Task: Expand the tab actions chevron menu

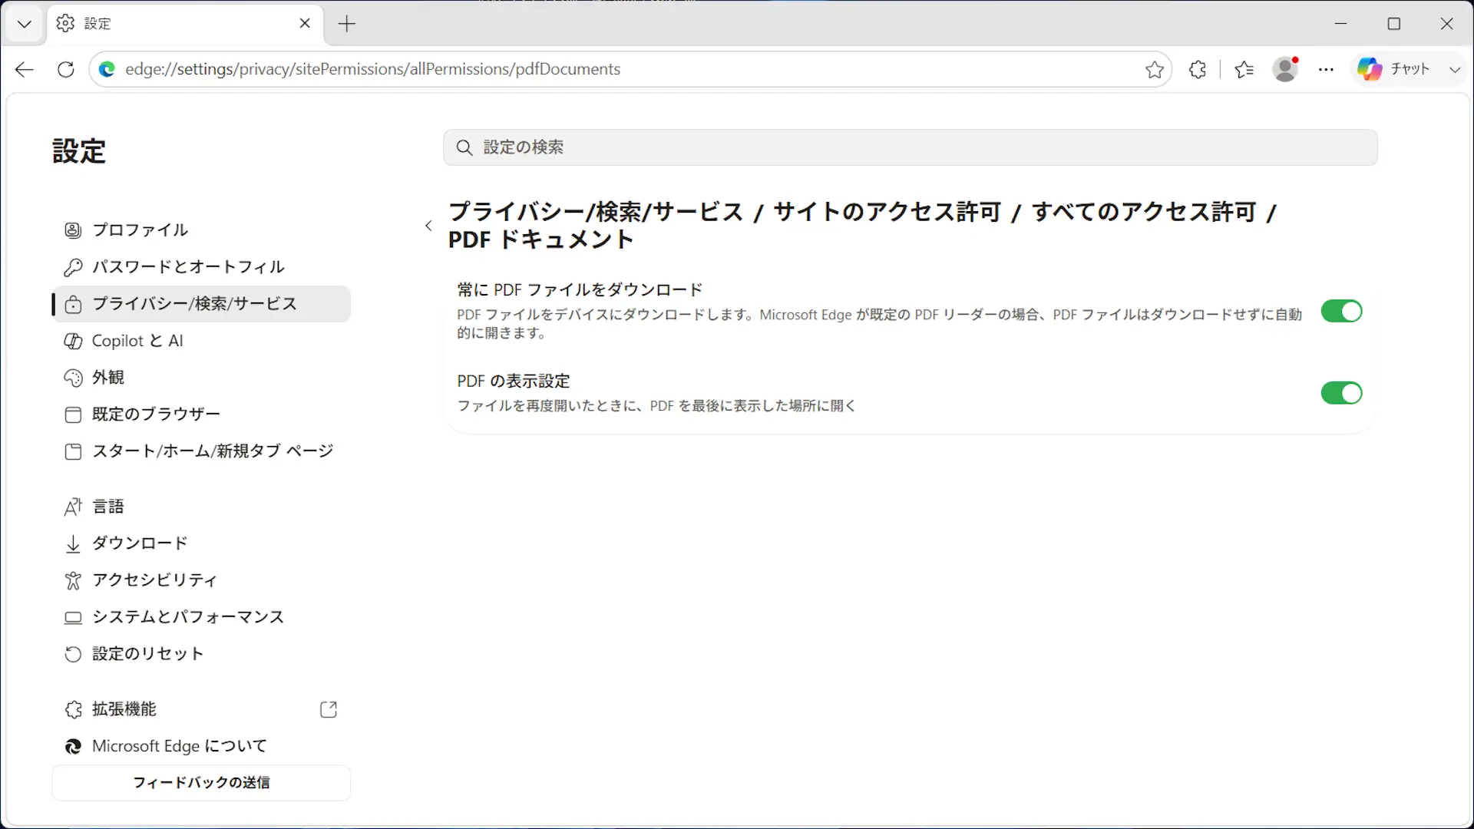Action: (25, 24)
